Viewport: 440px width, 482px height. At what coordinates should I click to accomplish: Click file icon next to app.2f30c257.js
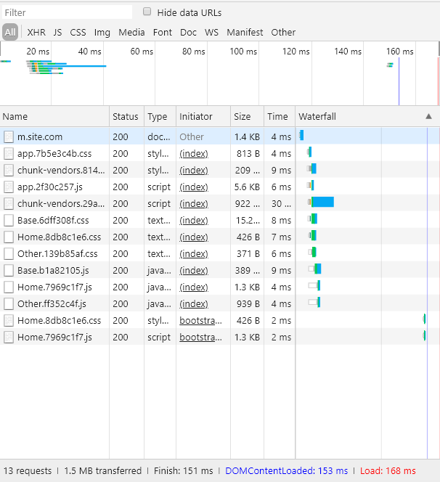9,187
